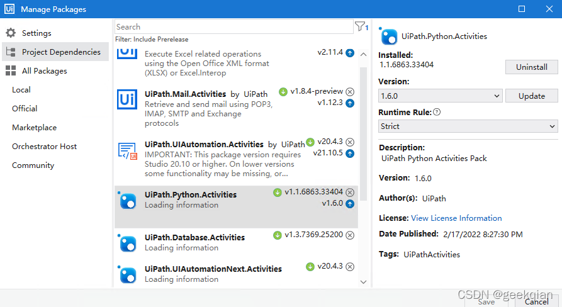Click the Settings gear icon
This screenshot has width=562, height=307.
tap(11, 33)
